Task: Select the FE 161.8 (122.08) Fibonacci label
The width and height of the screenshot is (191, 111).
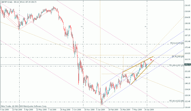Action: 177,101
